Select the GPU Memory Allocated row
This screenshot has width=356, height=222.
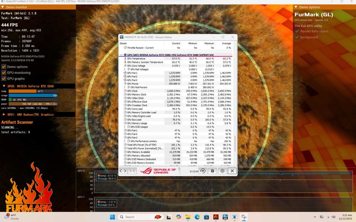pyautogui.click(x=176, y=156)
